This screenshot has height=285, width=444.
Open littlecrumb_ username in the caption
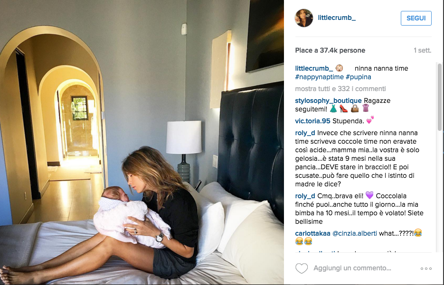pos(314,68)
